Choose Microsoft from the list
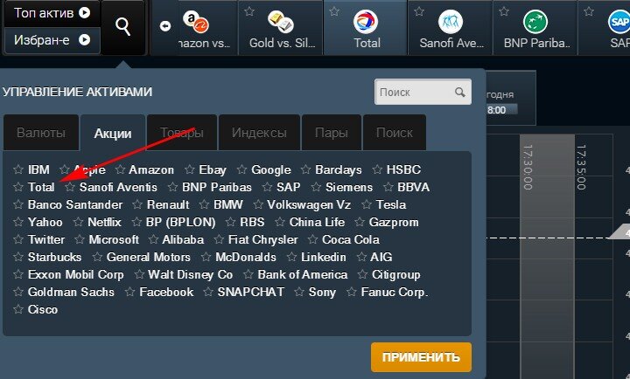Image resolution: width=630 pixels, height=379 pixels. 114,239
